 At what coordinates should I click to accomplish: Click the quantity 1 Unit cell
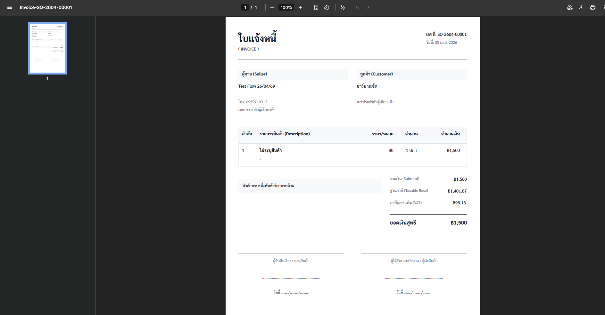[x=411, y=150]
